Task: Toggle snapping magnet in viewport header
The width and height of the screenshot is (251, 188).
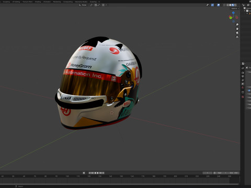Action: [x=96, y=5]
